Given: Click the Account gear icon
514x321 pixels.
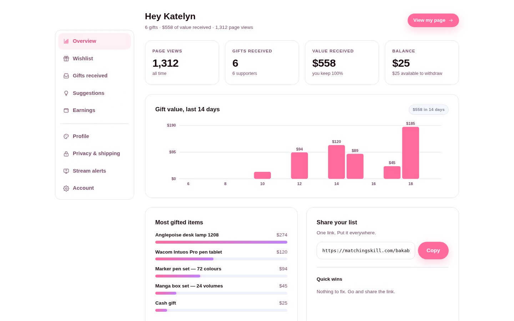Looking at the screenshot, I should 66,188.
